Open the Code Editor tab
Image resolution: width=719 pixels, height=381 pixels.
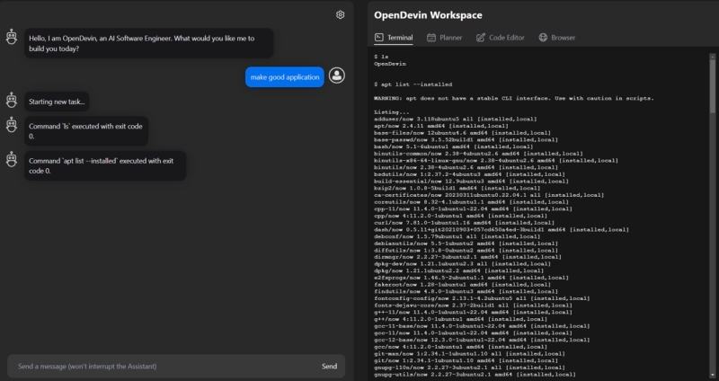[x=501, y=38]
